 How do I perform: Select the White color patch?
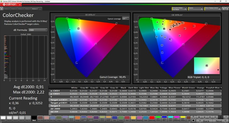(x=3, y=119)
